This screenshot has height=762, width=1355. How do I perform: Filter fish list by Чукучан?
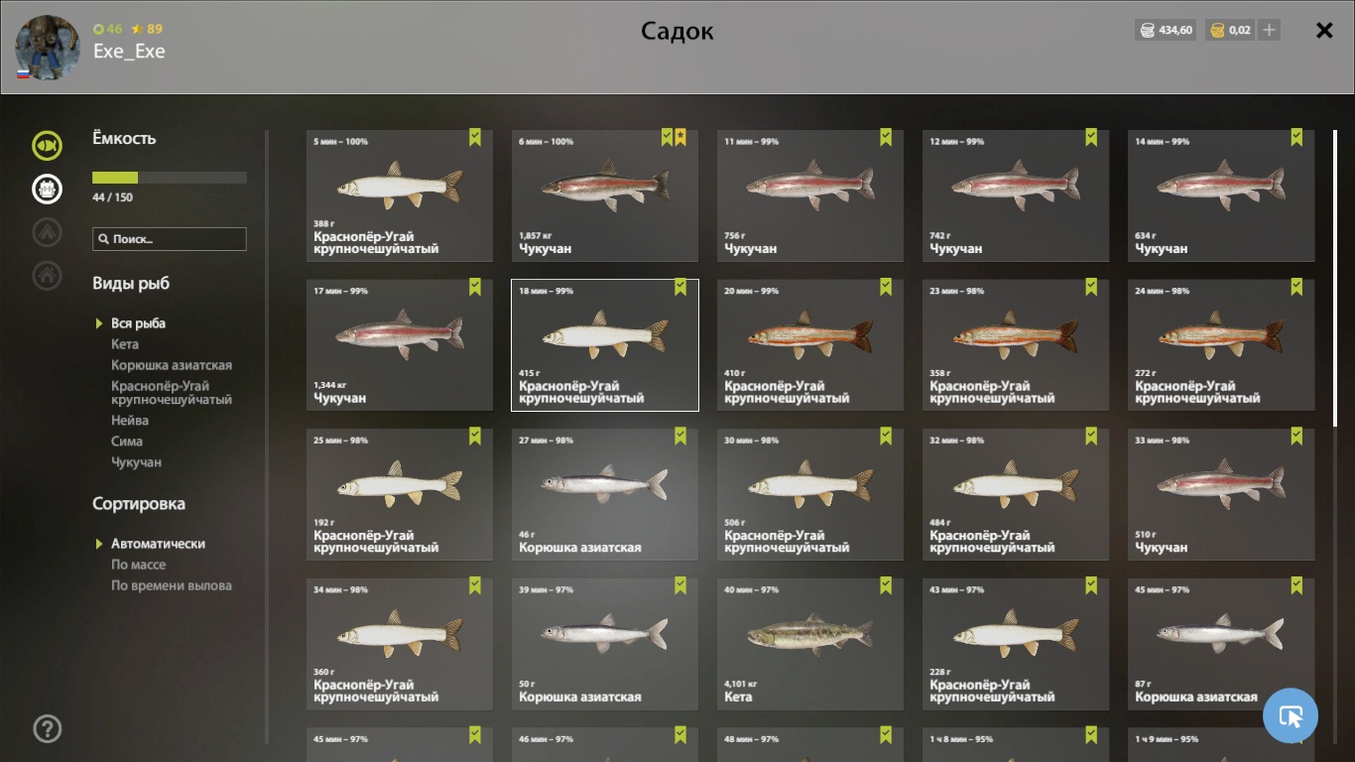tap(136, 462)
